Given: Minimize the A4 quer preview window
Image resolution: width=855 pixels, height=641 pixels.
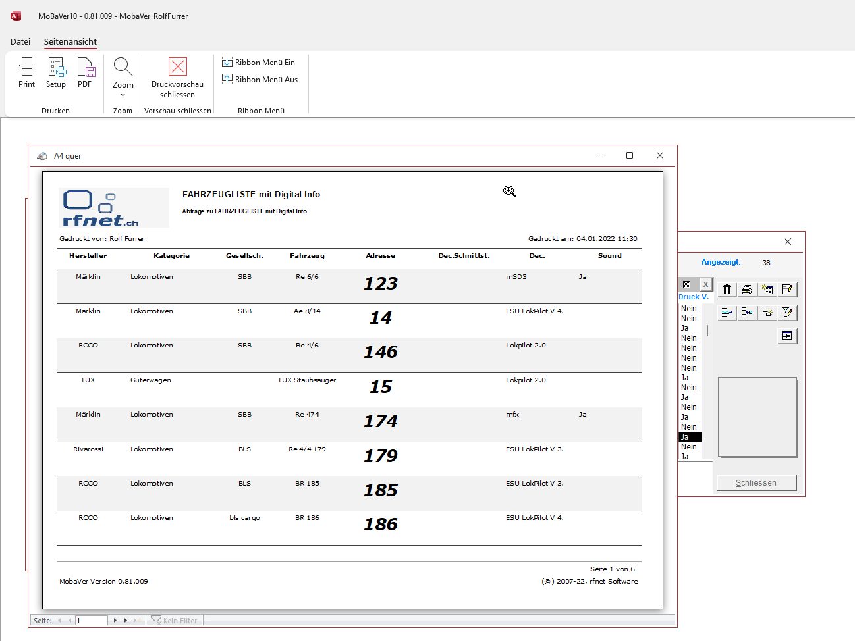Looking at the screenshot, I should click(599, 155).
